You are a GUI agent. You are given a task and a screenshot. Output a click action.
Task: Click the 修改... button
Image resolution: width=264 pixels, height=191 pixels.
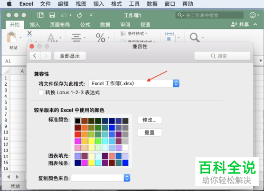point(149,120)
